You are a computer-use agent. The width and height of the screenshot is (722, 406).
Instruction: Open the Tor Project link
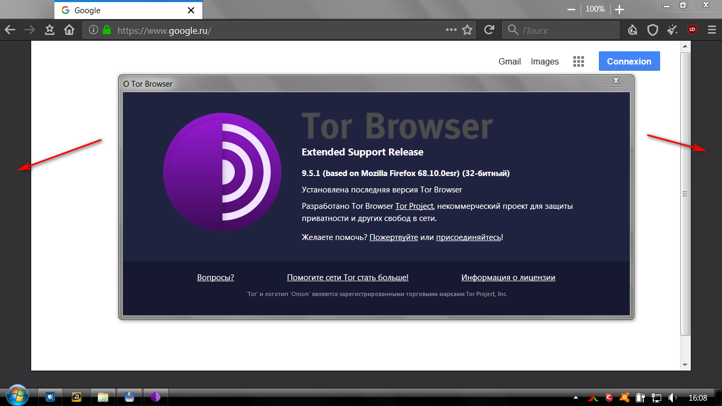coord(414,206)
